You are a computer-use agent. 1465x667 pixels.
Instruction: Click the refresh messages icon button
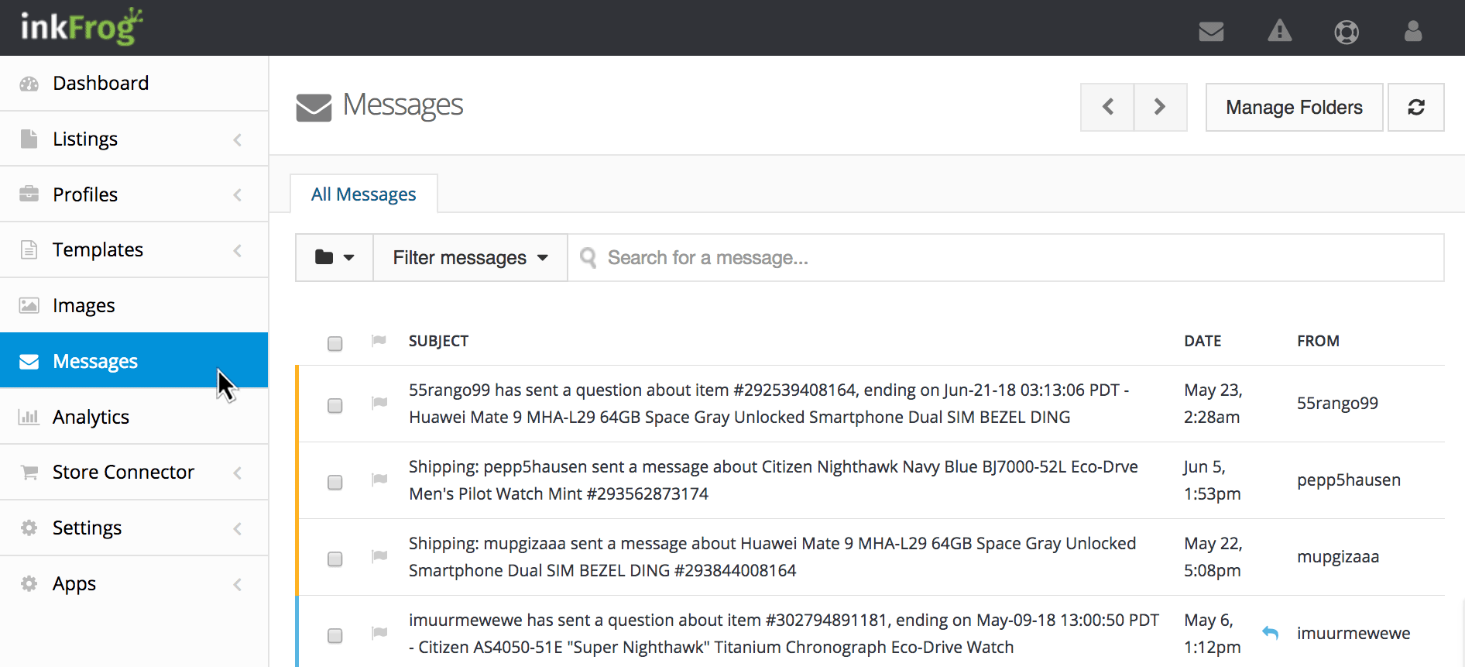1415,108
